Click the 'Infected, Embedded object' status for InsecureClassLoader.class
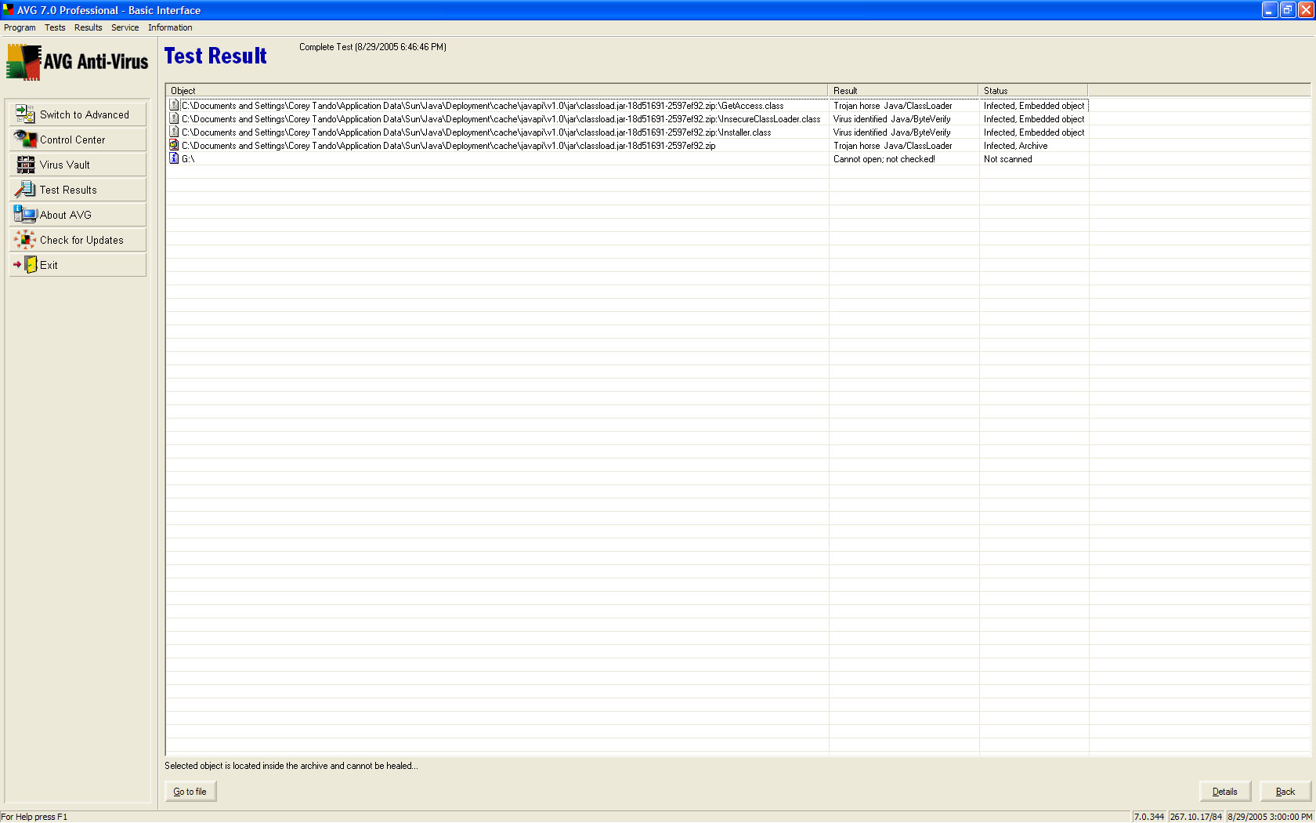The width and height of the screenshot is (1316, 823). (1034, 119)
